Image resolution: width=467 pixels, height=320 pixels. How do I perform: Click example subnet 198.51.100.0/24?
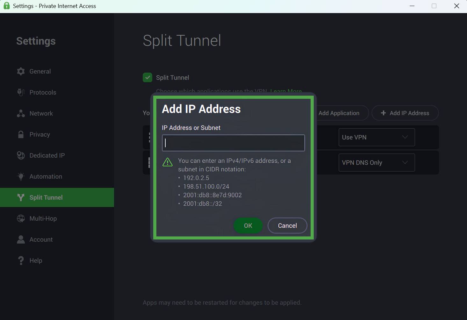point(206,187)
